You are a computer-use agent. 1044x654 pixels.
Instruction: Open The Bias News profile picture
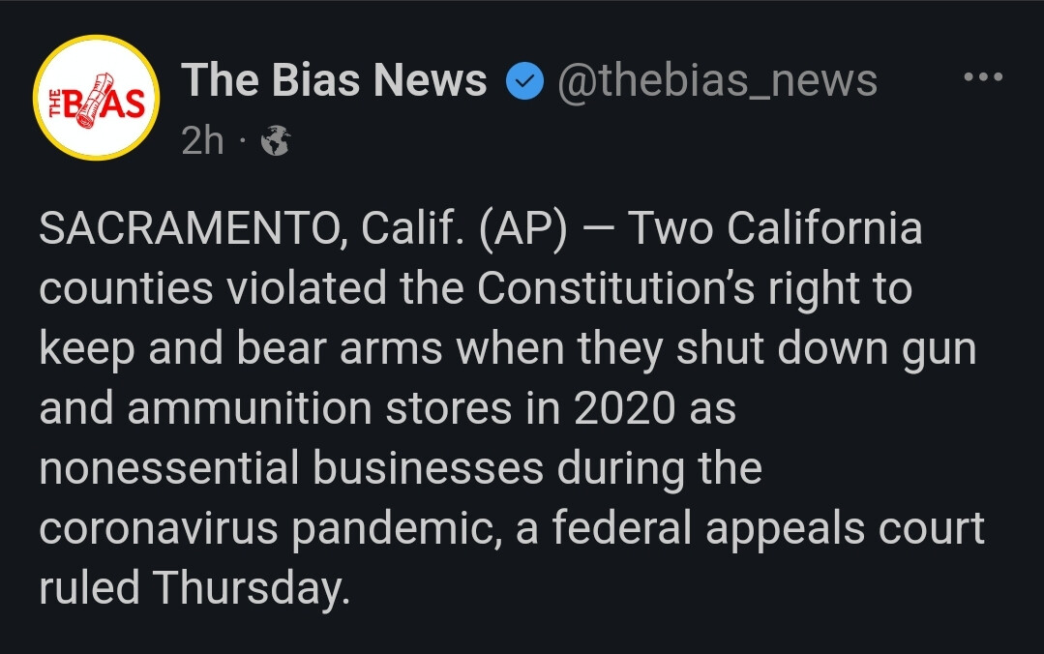pyautogui.click(x=97, y=97)
